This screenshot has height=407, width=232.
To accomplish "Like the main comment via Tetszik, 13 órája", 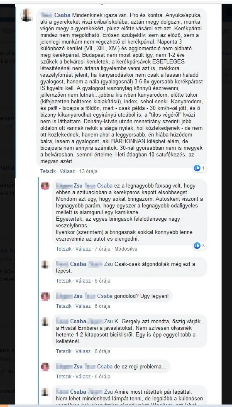I will click(48, 171).
